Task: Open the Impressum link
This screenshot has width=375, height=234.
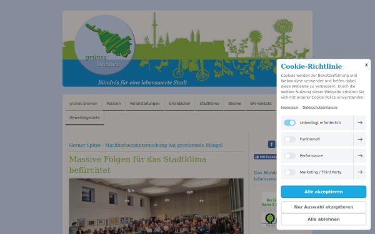Action: tap(289, 107)
